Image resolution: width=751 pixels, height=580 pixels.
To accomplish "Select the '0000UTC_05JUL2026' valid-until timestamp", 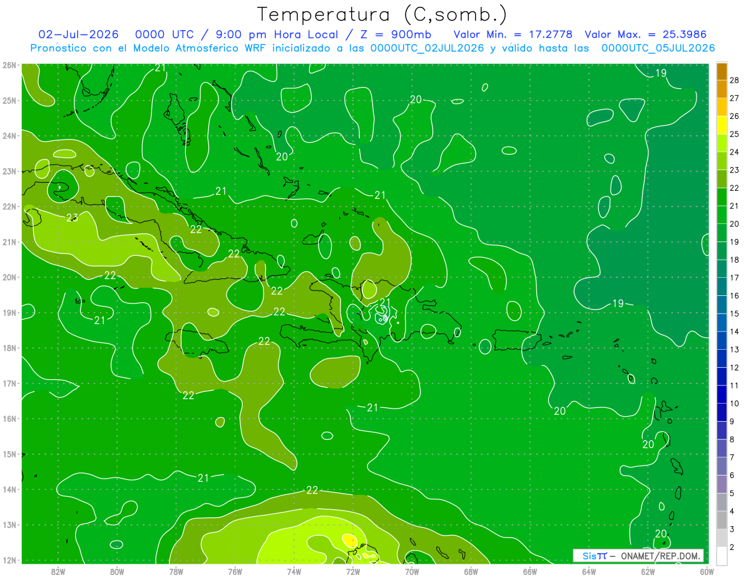I will 658,48.
